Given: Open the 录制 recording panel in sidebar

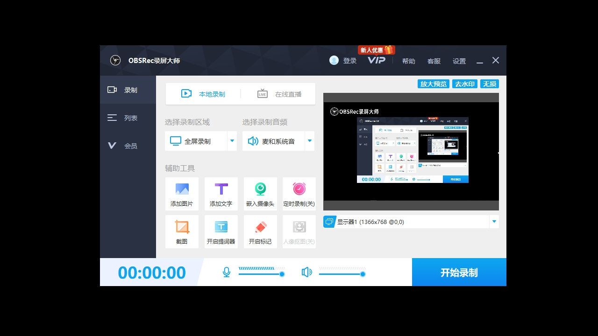Looking at the screenshot, I should 128,90.
